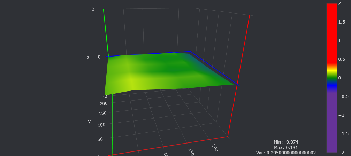Select the z axis title label

tap(88, 57)
